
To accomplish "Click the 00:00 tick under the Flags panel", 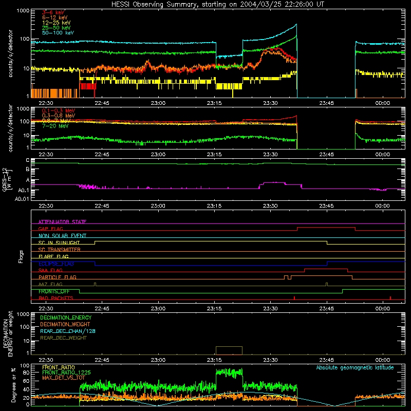I will point(382,309).
